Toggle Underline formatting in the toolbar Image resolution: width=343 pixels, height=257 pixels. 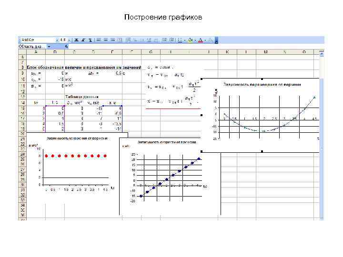click(x=90, y=40)
